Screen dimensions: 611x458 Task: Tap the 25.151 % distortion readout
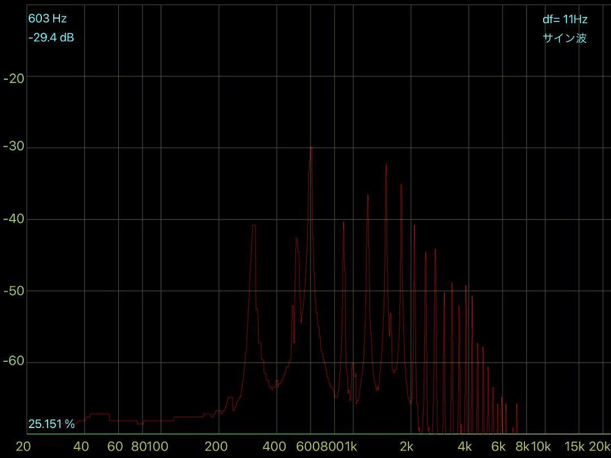(51, 424)
